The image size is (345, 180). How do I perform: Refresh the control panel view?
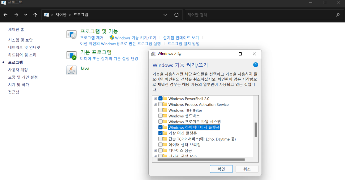(177, 15)
